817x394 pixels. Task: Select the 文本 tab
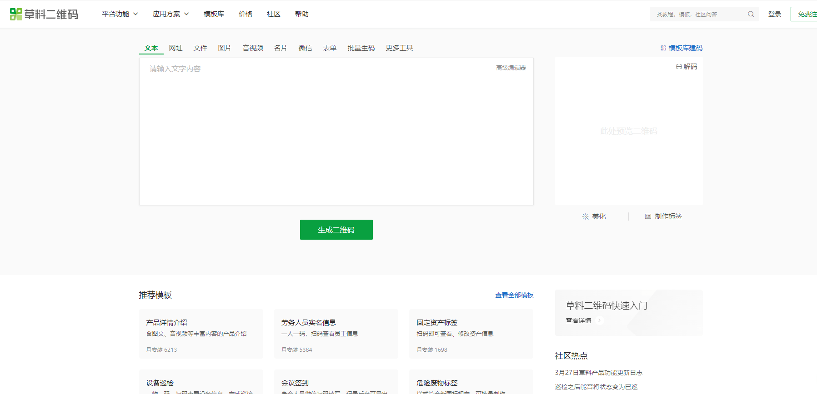pyautogui.click(x=151, y=48)
